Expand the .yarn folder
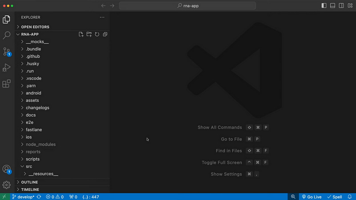 coord(62,86)
